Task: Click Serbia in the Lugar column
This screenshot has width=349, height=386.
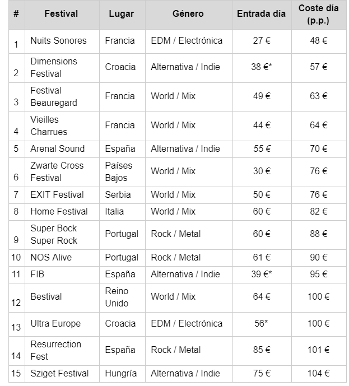Action: point(118,195)
